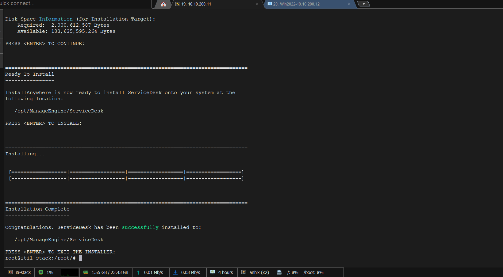The height and width of the screenshot is (277, 503).
Task: Switch to the 20. Win2022-10.10.200.12 tab
Action: tap(296, 4)
